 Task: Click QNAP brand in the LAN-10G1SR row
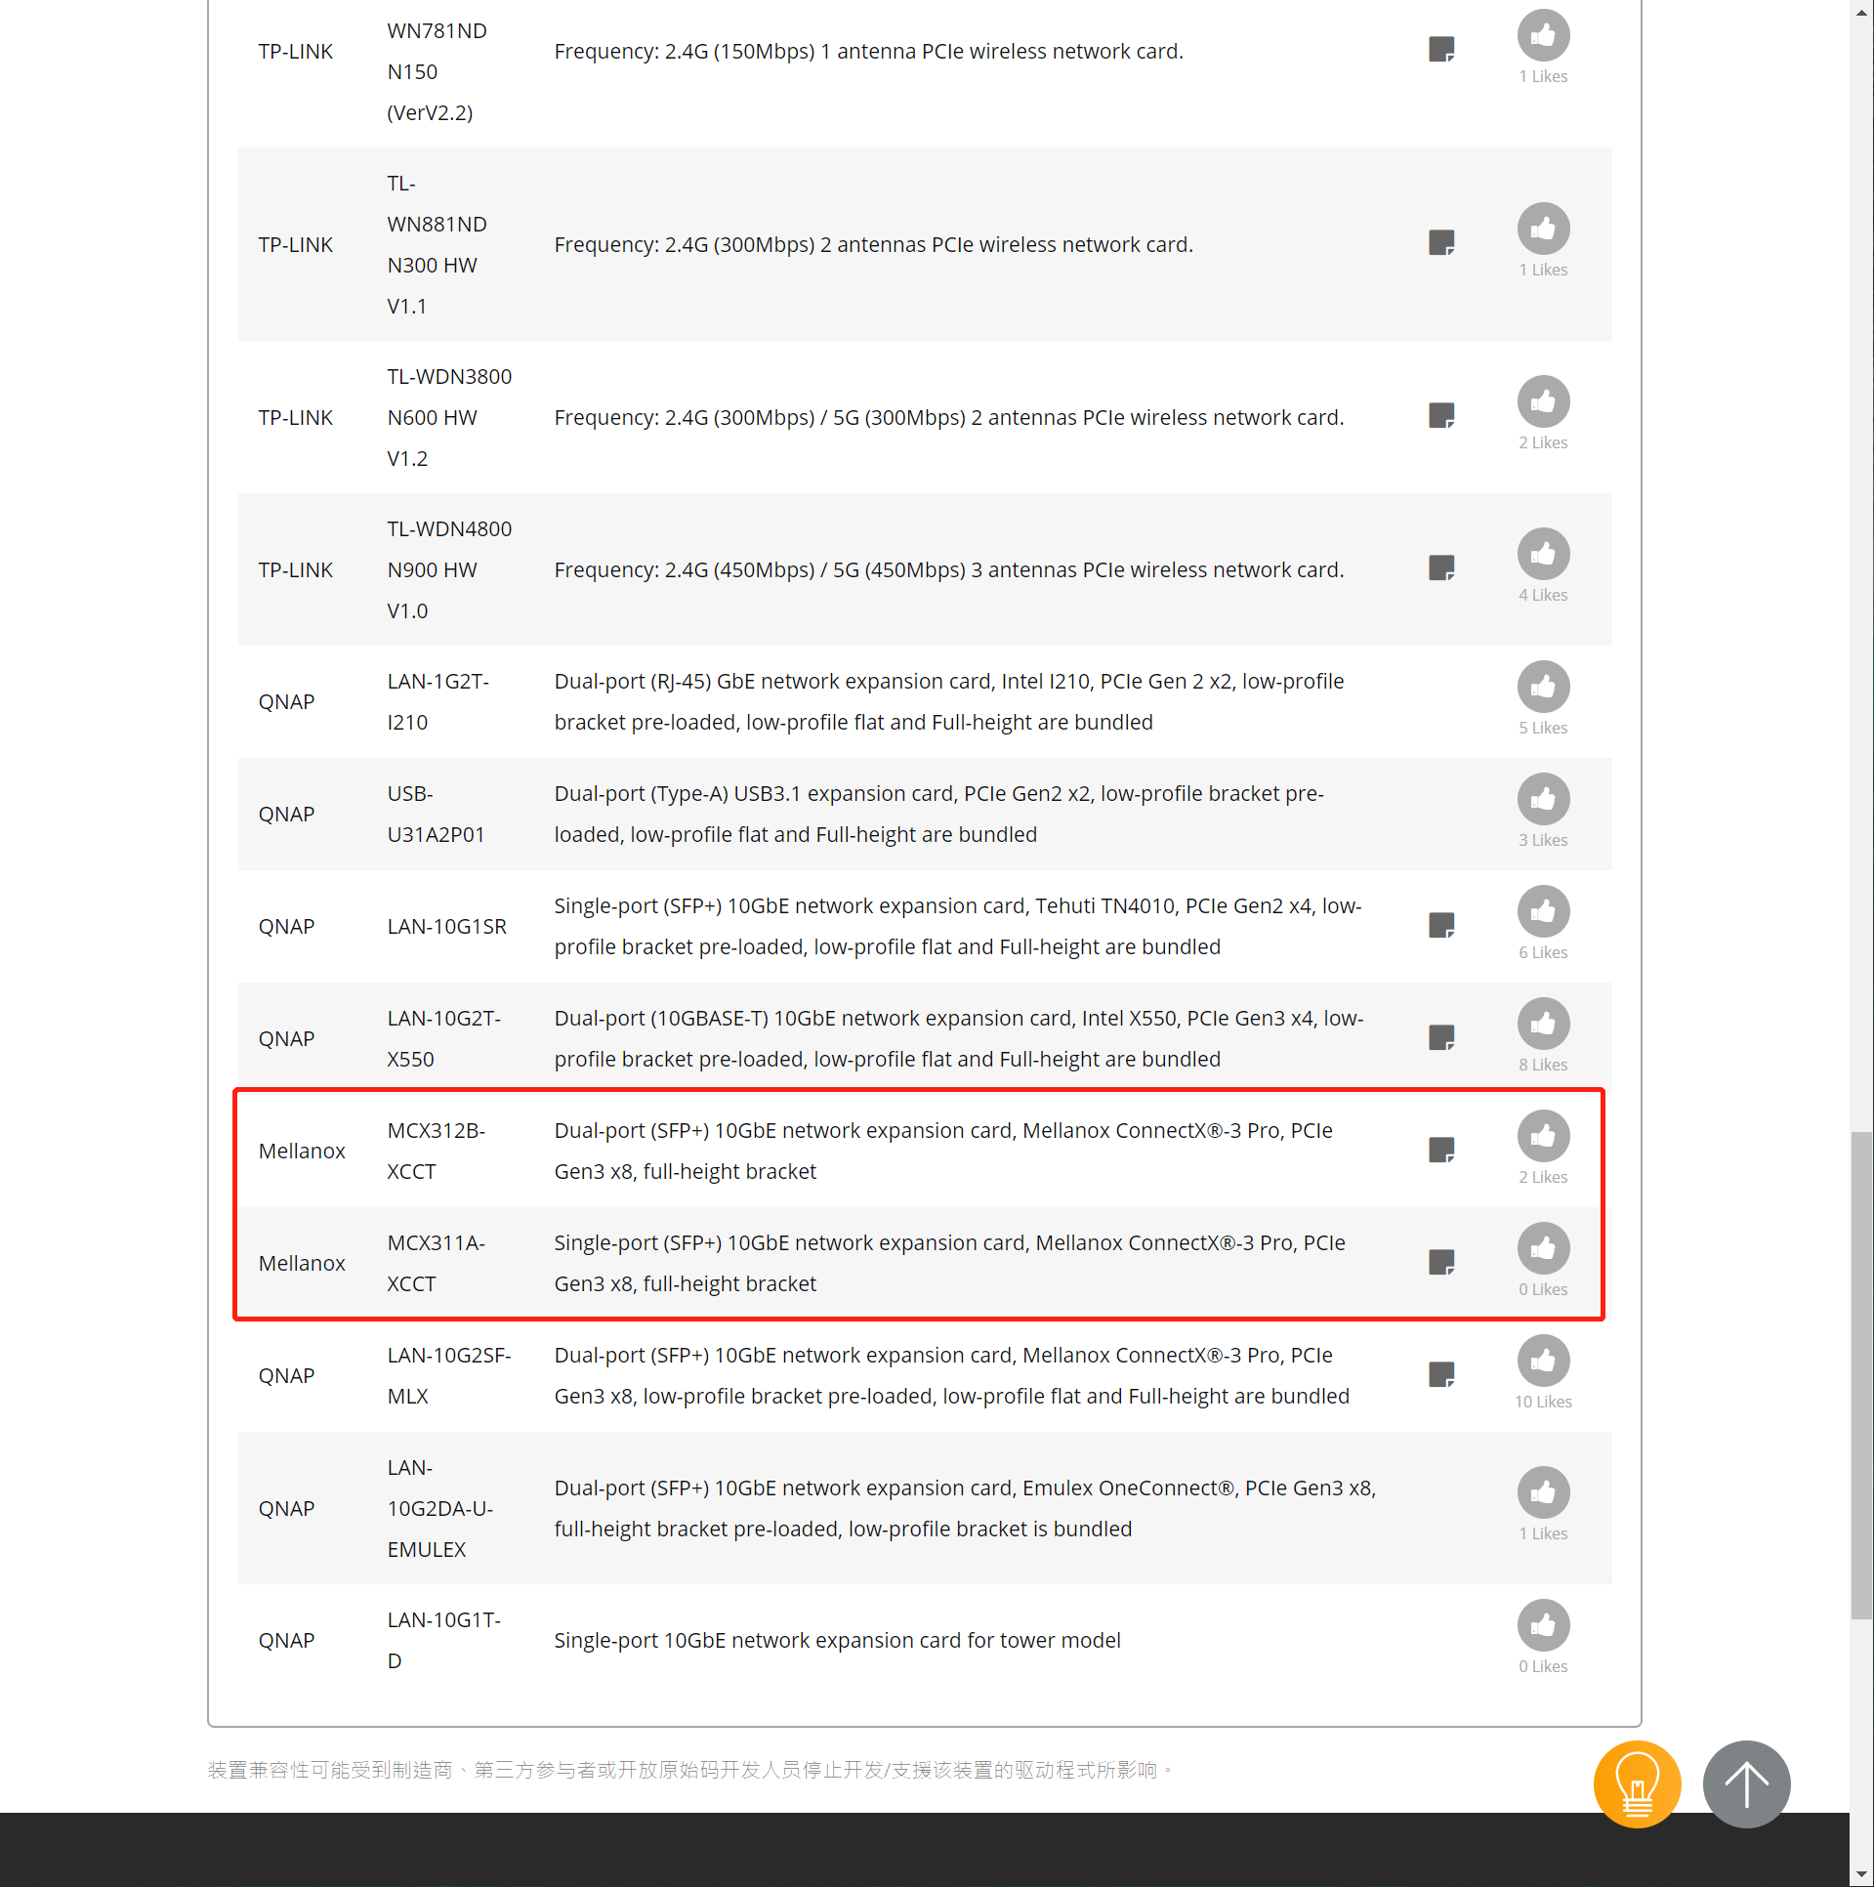pos(286,927)
